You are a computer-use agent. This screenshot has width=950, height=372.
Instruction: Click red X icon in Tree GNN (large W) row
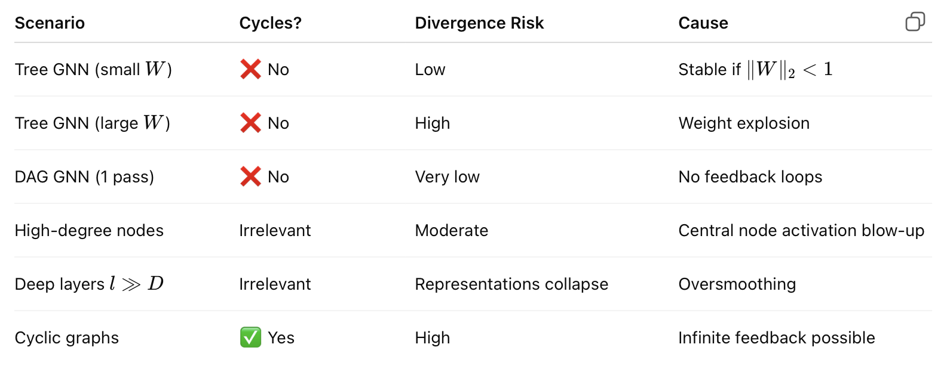250,123
